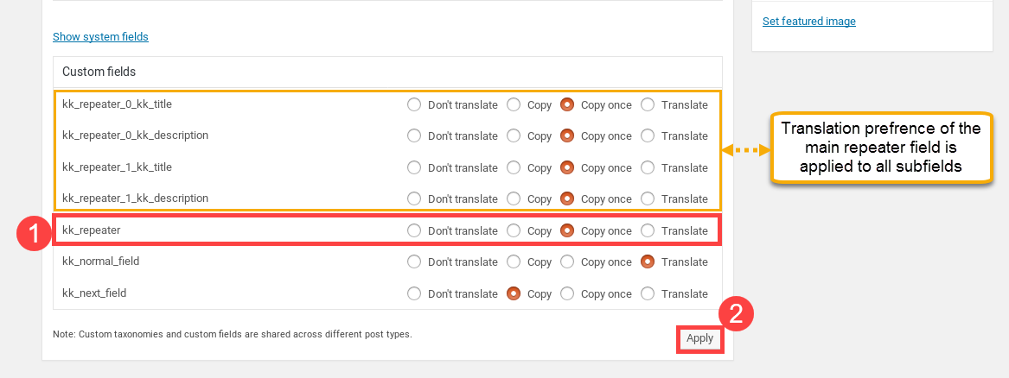This screenshot has width=1009, height=378.
Task: Select Copy once for kk_repeater_0_kk_description
Action: pyautogui.click(x=567, y=136)
